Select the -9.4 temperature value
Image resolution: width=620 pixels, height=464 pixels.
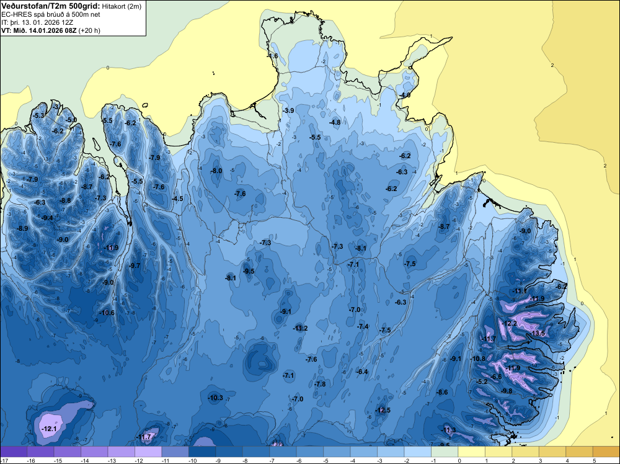[x=48, y=218]
